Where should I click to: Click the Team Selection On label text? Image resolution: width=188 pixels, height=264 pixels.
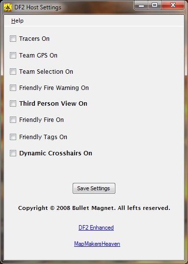coord(46,72)
